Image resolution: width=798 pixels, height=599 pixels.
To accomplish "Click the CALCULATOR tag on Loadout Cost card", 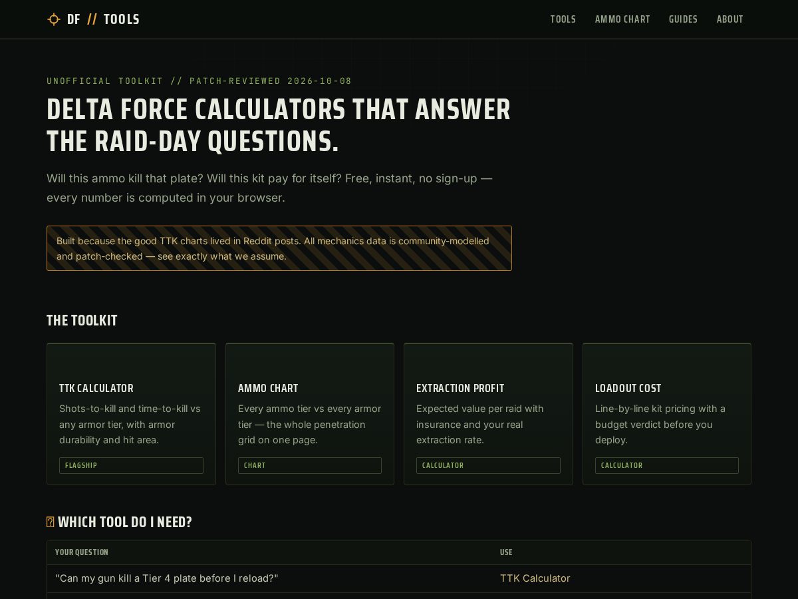I will point(667,465).
